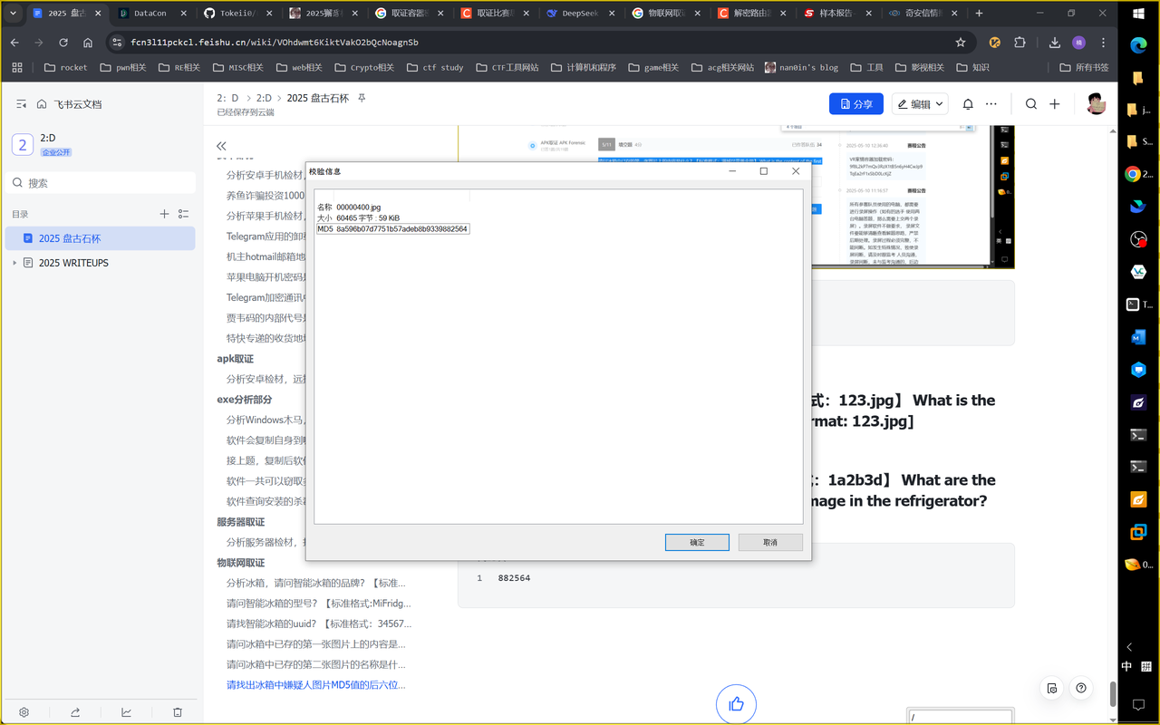Viewport: 1160px width, 725px height.
Task: Open the tab search dropdown arrow
Action: 13,14
